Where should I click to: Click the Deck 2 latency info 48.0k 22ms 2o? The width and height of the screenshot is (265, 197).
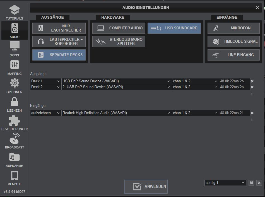point(234,87)
